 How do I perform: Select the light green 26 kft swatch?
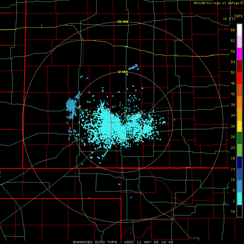pyautogui.click(x=239, y=150)
